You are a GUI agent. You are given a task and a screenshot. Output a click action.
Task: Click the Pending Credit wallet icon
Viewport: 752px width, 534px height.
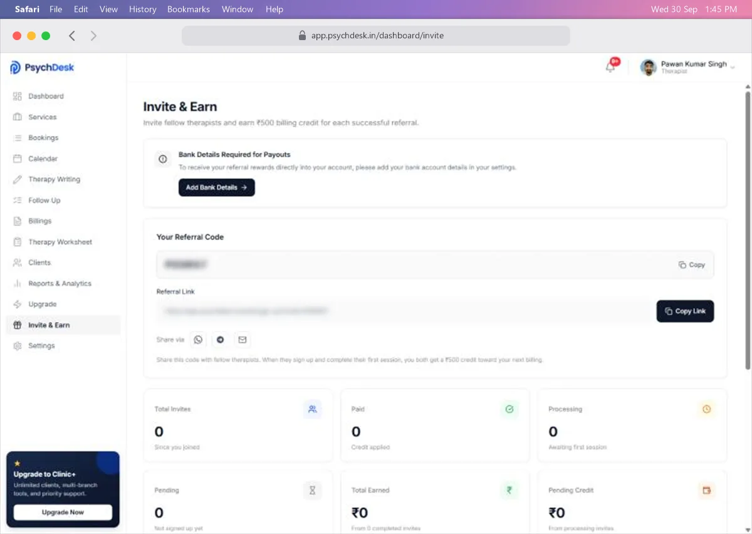point(706,490)
